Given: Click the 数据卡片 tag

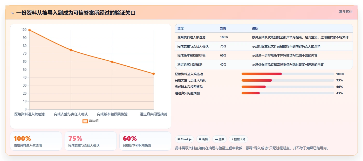Looking at the screenshot, I should click(238, 139).
